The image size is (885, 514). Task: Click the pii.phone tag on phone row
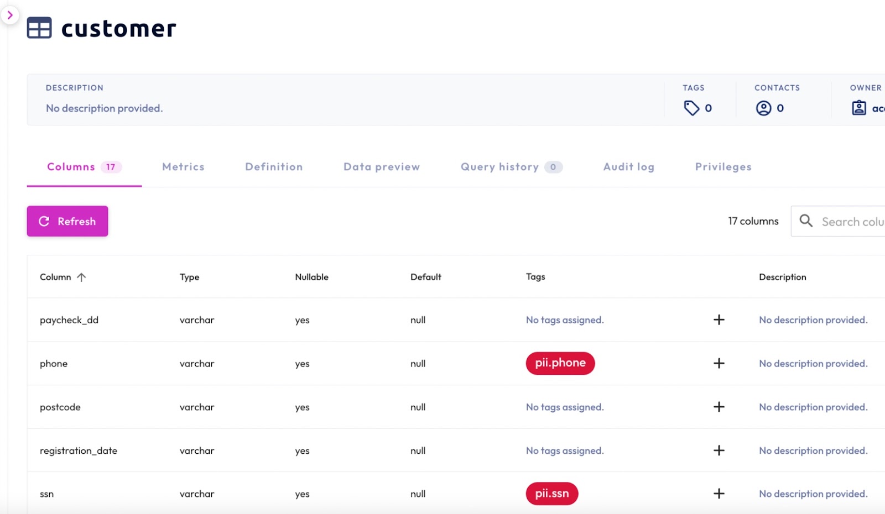tap(560, 363)
